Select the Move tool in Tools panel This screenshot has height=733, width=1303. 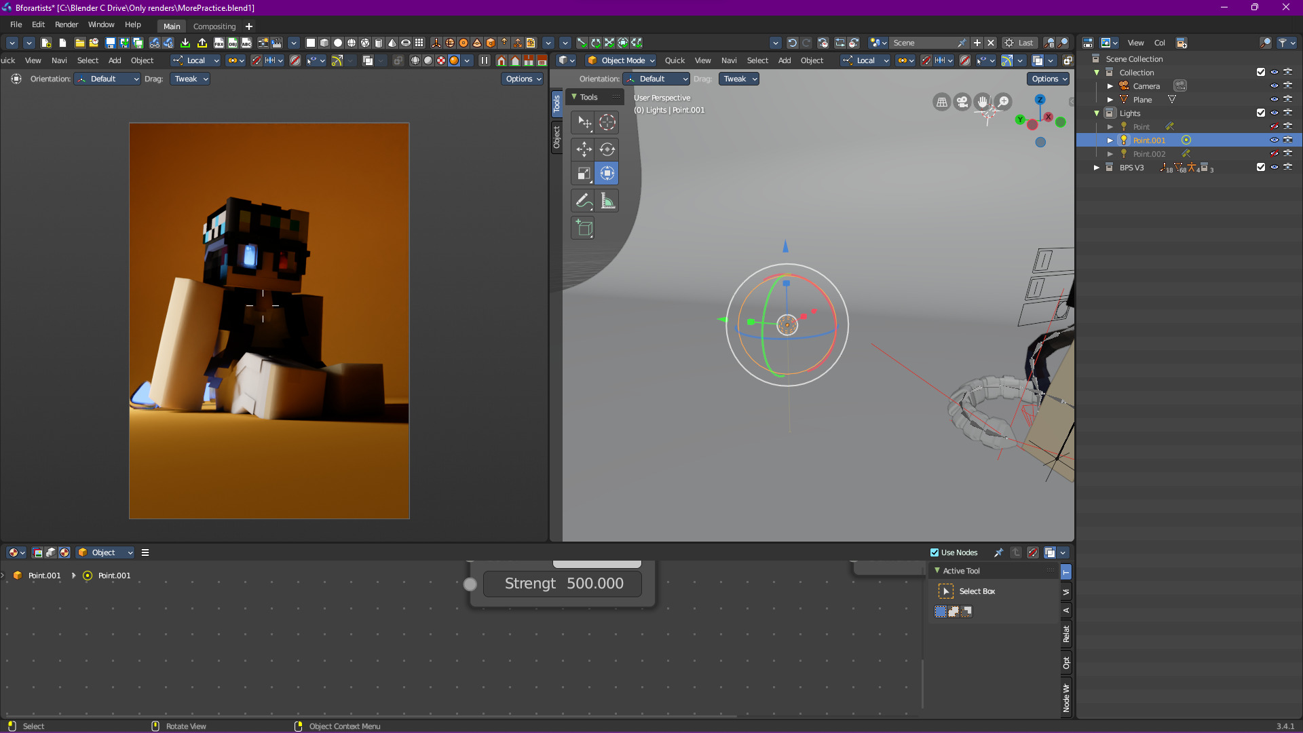[x=584, y=149]
